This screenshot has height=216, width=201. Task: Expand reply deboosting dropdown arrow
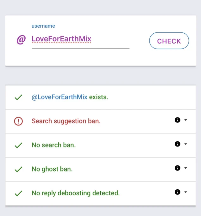(185, 192)
